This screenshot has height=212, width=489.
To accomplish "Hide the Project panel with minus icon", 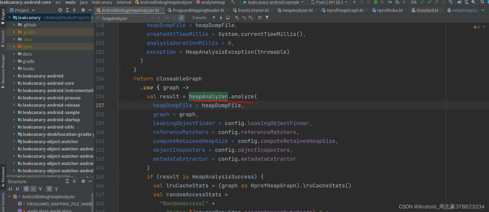I will coord(90,10).
